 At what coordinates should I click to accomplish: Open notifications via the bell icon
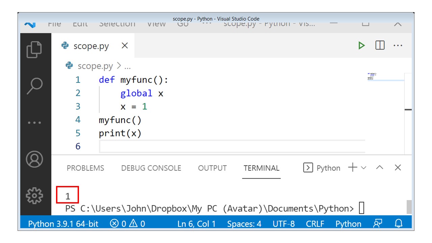click(398, 223)
